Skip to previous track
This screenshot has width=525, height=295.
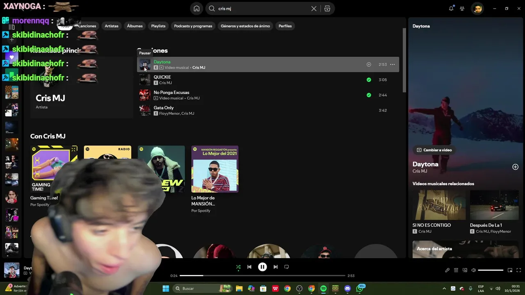tap(249, 267)
